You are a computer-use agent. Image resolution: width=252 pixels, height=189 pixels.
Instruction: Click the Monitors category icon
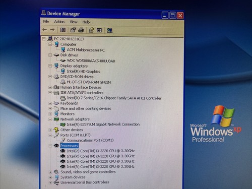[x=56, y=114]
